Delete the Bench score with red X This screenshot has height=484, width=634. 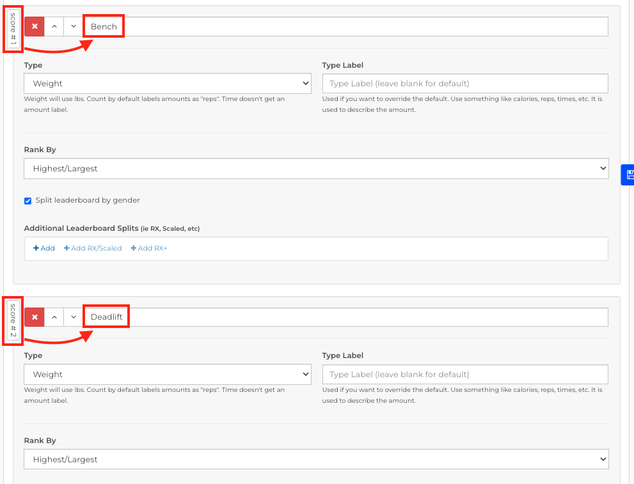tap(35, 27)
